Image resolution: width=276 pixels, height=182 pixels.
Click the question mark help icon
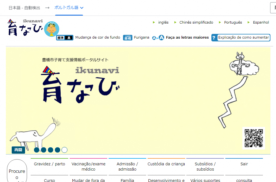214,38
